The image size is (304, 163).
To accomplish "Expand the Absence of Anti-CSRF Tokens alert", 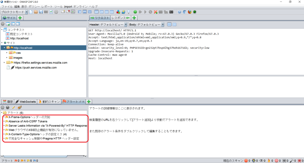I will pyautogui.click(x=4, y=121).
